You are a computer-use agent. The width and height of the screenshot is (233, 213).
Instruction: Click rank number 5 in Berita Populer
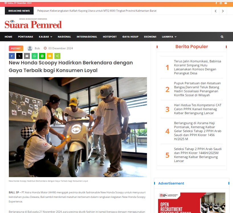(x=167, y=155)
